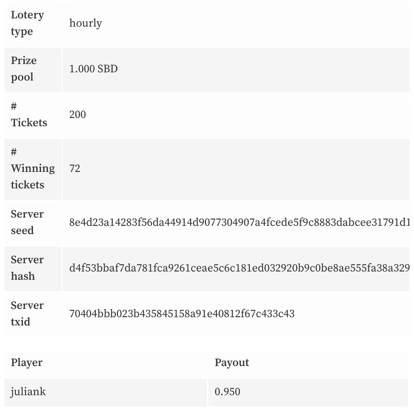Select the "hourly" lottery type value
The image size is (414, 411).
pyautogui.click(x=85, y=23)
